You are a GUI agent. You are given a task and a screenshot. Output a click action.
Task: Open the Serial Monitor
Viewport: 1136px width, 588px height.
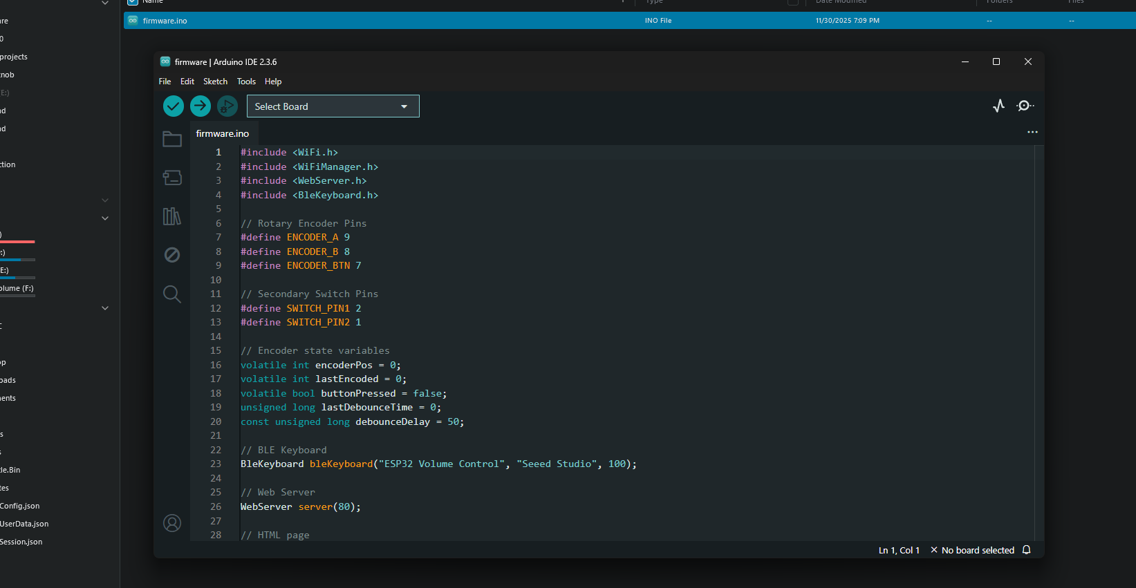click(1025, 106)
